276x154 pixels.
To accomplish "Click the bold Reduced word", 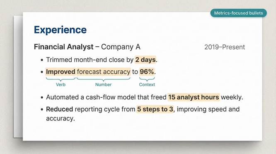I will pyautogui.click(x=60, y=109).
